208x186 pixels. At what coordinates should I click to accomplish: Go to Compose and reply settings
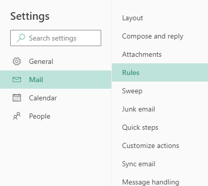[160, 36]
